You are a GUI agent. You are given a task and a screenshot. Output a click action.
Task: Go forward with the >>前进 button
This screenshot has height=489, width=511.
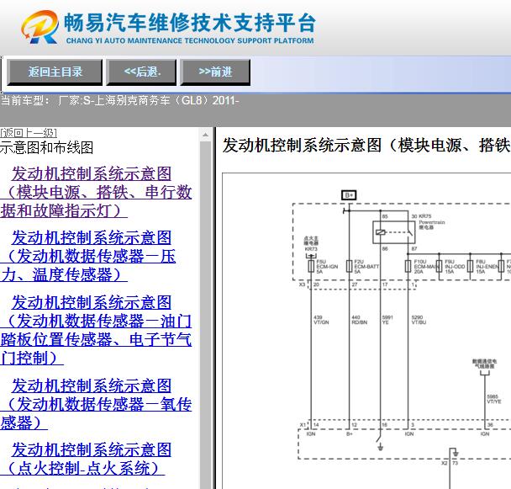point(215,72)
